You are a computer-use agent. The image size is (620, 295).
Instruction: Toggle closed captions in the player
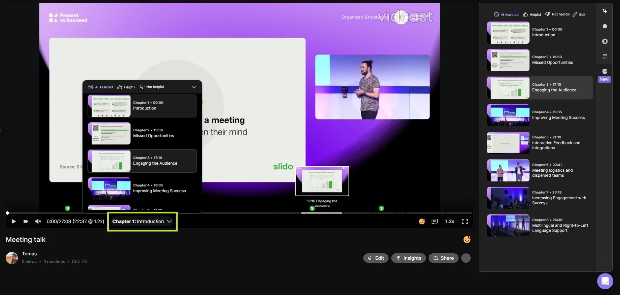point(435,221)
